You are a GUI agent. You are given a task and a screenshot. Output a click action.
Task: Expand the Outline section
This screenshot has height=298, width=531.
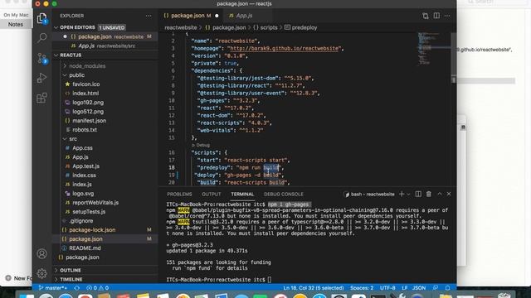(70, 271)
